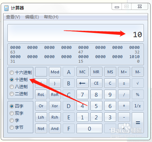Click the multiply * button
The image size is (152, 142).
[x=124, y=106]
